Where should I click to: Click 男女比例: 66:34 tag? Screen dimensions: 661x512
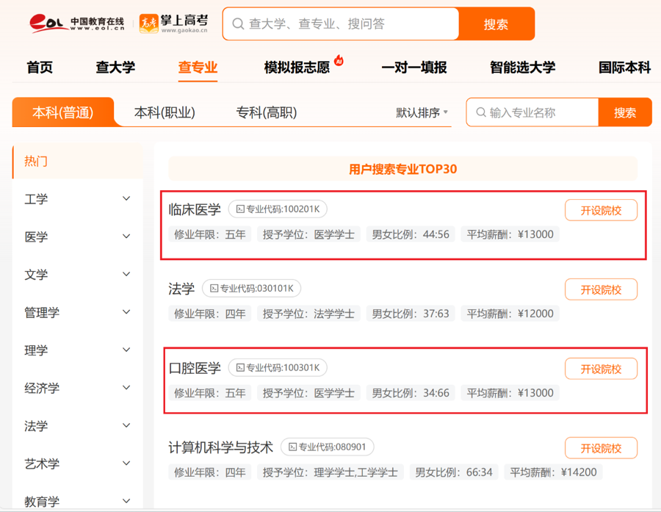coord(454,472)
